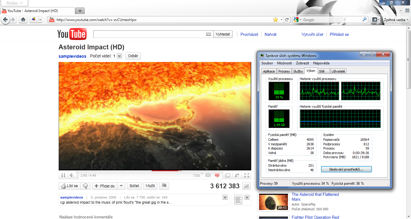Viewport: 411px width, 219px height.
Task: Go to the YouTube logo homepage
Action: pyautogui.click(x=72, y=34)
